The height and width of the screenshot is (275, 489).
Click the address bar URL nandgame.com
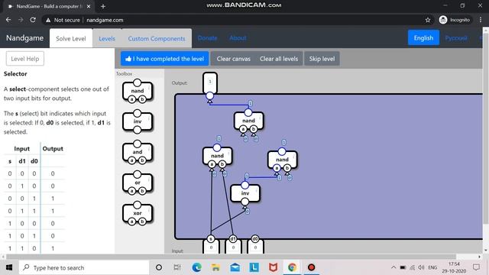(105, 20)
